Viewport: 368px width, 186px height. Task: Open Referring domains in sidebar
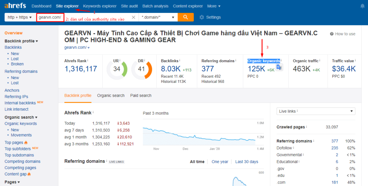coord(21,71)
